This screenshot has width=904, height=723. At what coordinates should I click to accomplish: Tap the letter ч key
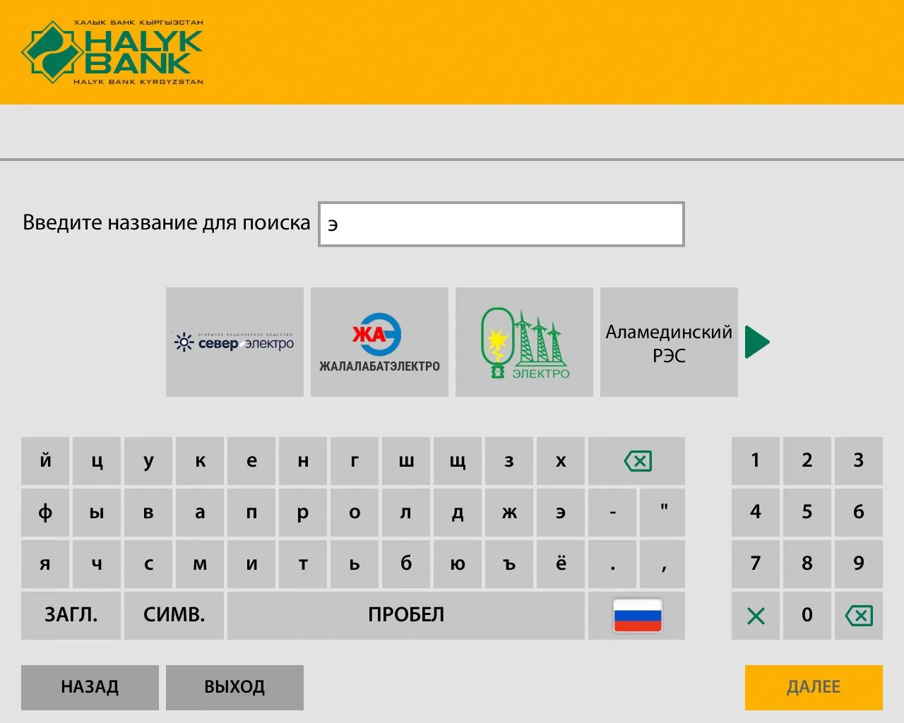97,564
